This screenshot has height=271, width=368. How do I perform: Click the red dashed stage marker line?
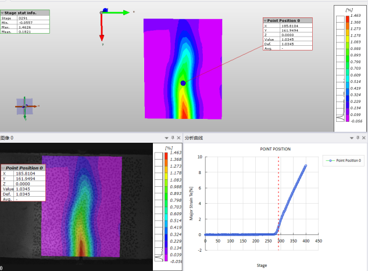click(278, 197)
